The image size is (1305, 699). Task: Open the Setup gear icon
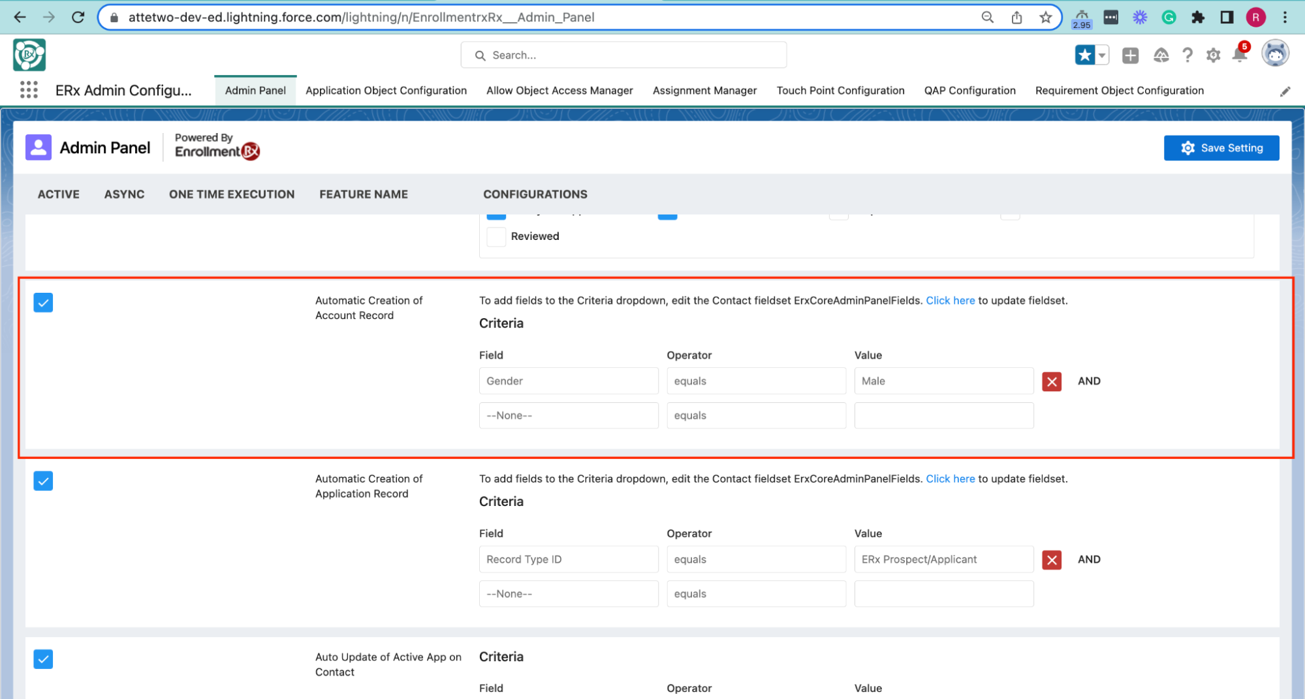1213,55
